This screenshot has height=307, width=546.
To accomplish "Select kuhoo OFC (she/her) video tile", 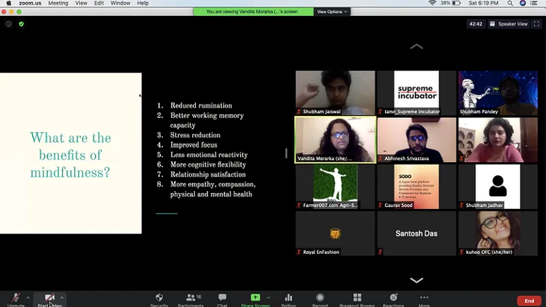I will (498, 233).
